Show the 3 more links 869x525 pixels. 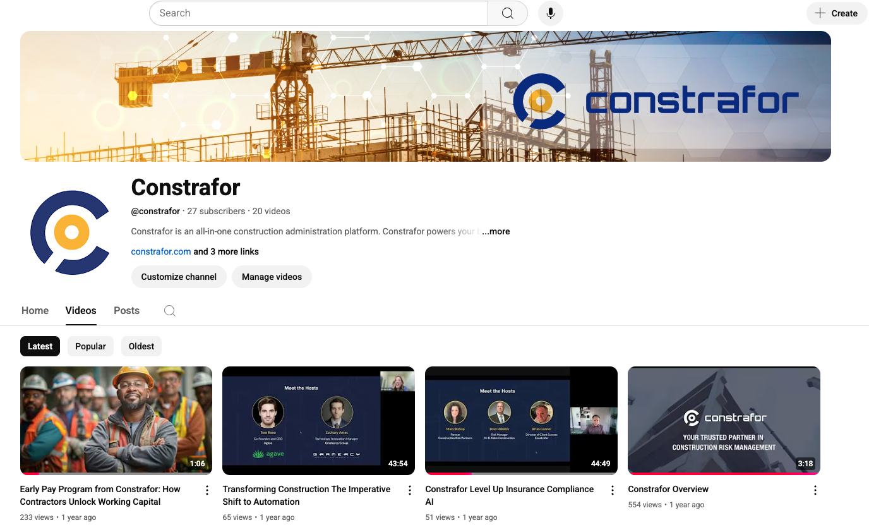[x=226, y=251]
